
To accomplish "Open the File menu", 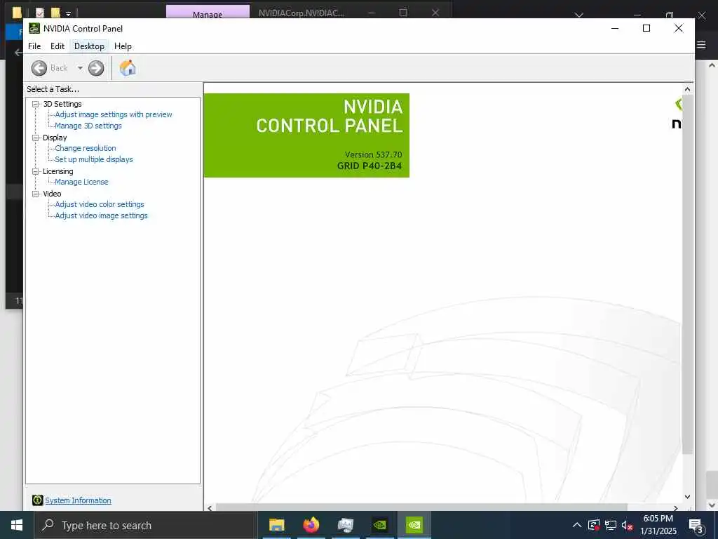I will 34,46.
